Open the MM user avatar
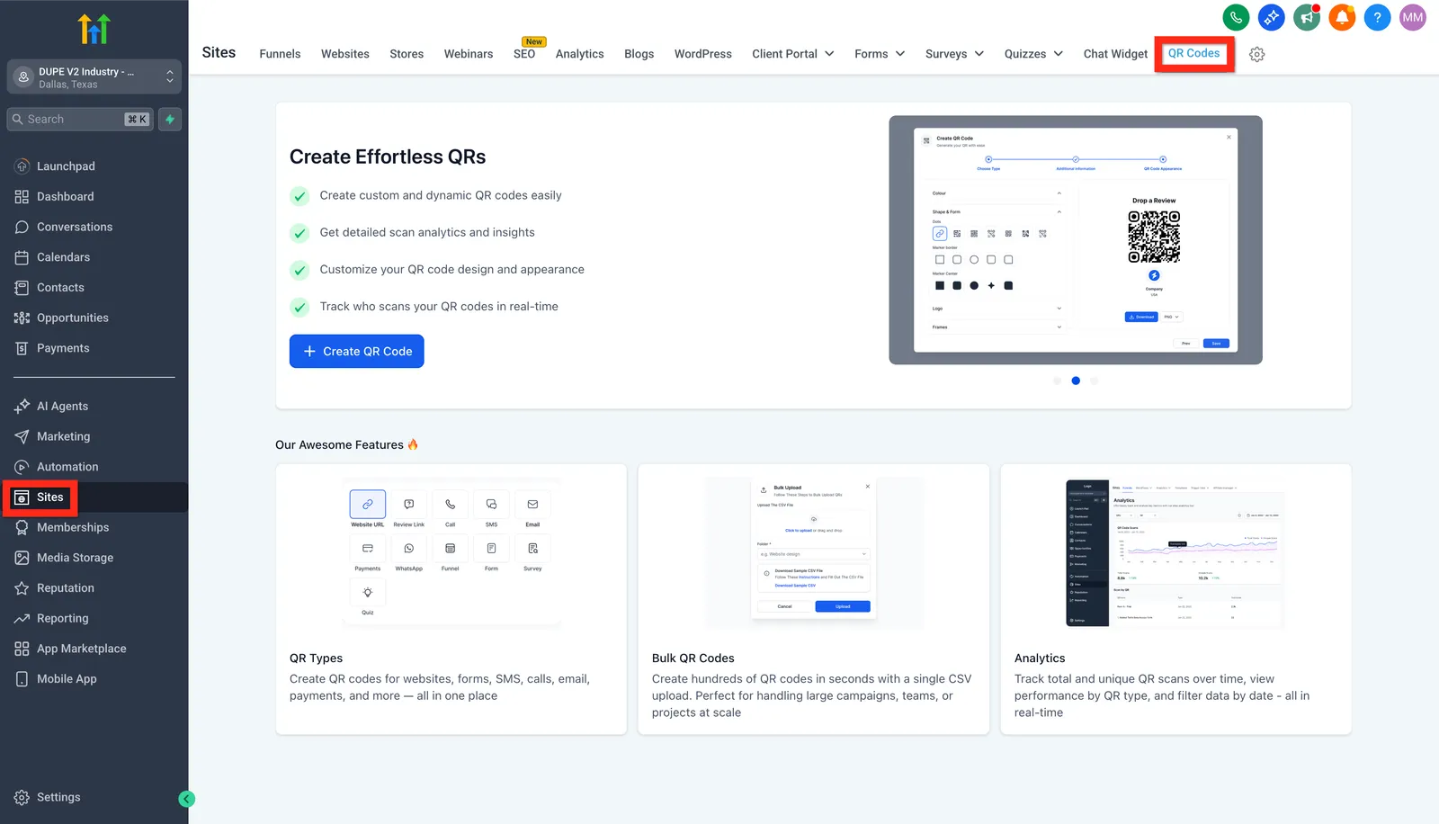 (x=1413, y=17)
